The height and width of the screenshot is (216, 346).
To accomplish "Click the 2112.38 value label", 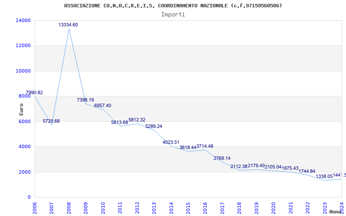I will click(x=239, y=167).
